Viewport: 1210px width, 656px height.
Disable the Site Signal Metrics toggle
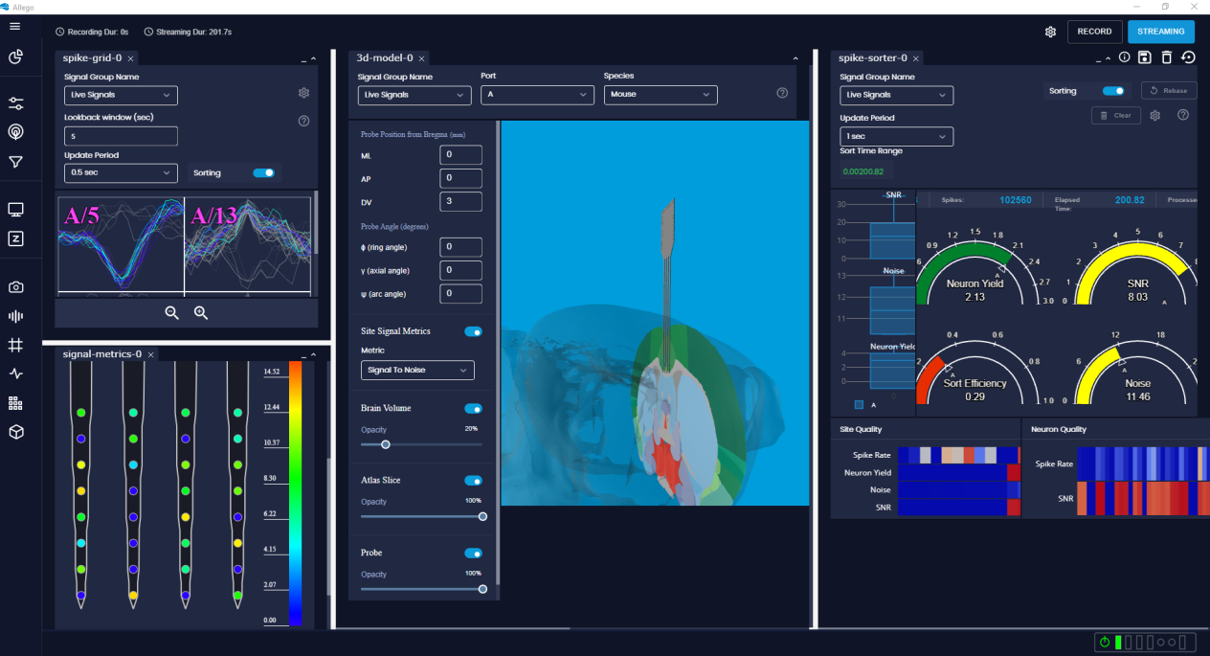[473, 331]
